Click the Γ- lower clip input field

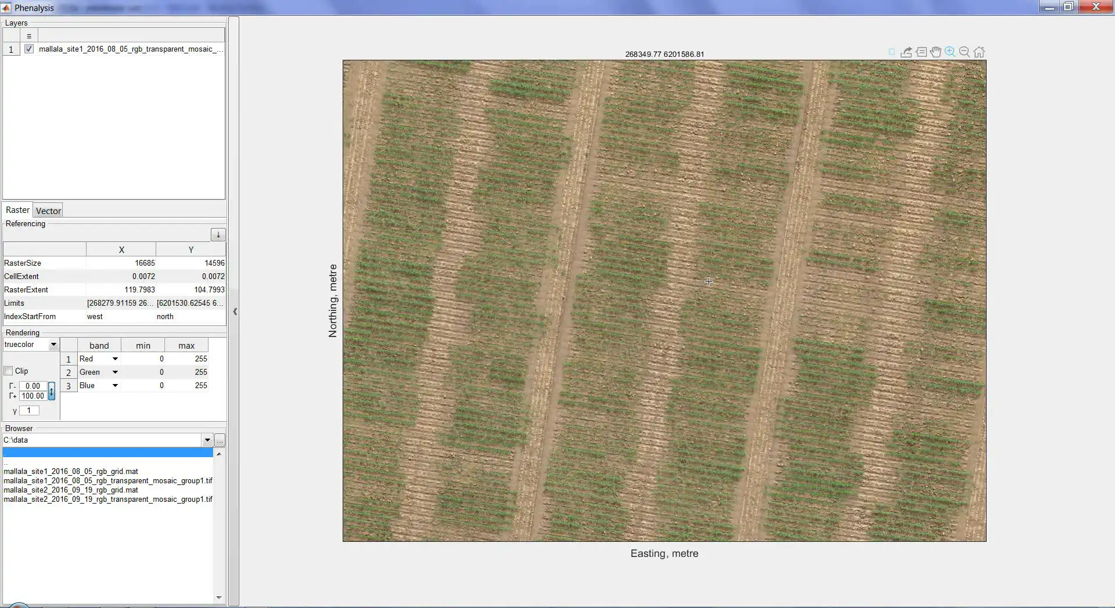click(33, 386)
